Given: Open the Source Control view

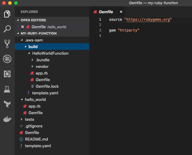Looking at the screenshot, I should click(x=7, y=44).
